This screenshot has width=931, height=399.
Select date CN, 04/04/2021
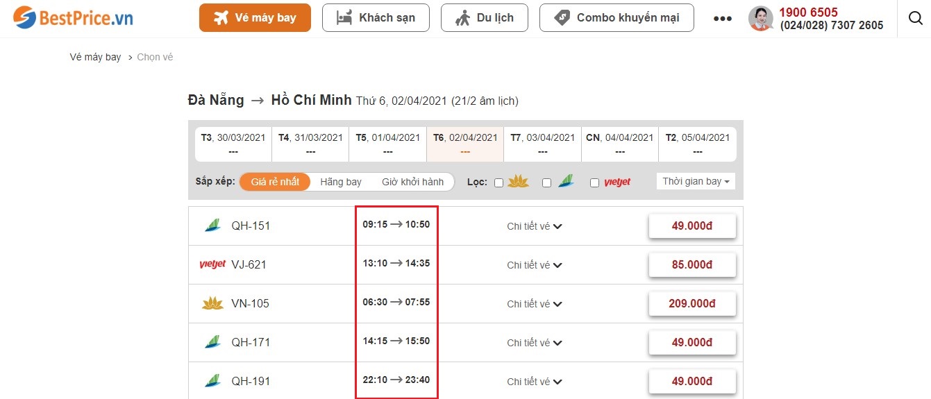pyautogui.click(x=620, y=144)
